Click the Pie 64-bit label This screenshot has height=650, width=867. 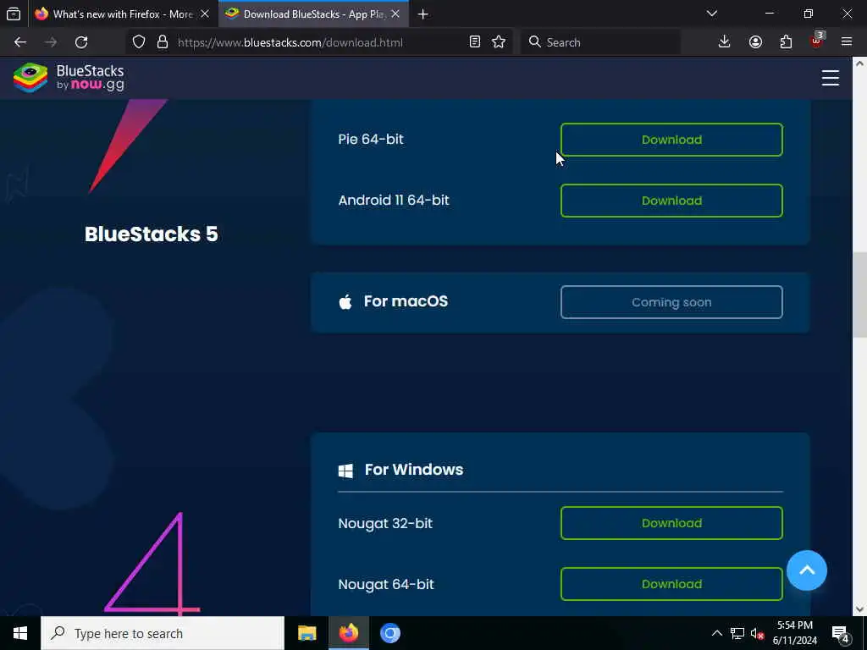click(x=371, y=140)
